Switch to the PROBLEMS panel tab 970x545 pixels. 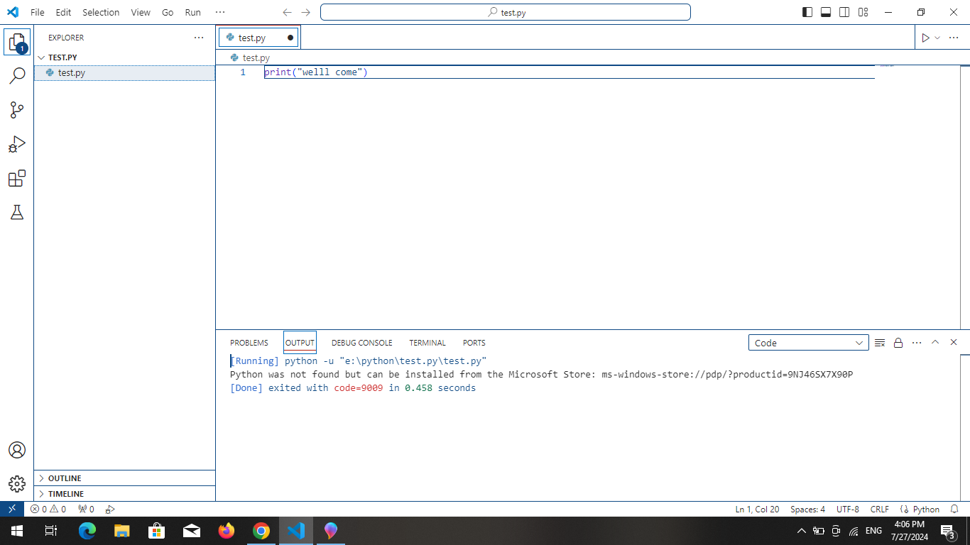pyautogui.click(x=249, y=343)
